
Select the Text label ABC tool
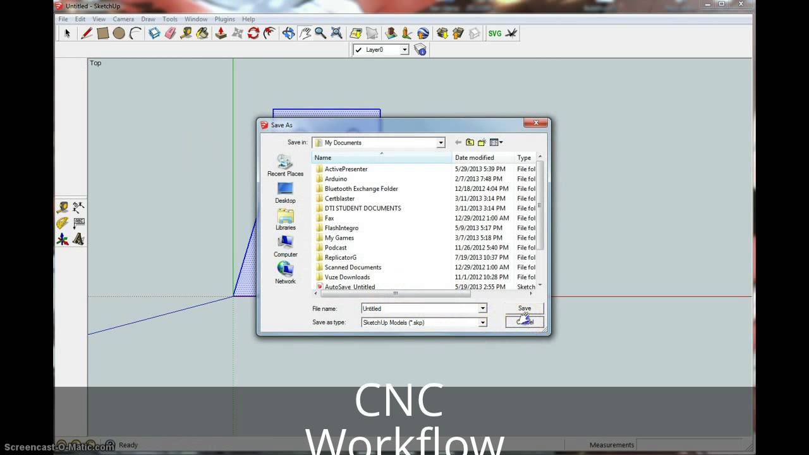pos(78,223)
